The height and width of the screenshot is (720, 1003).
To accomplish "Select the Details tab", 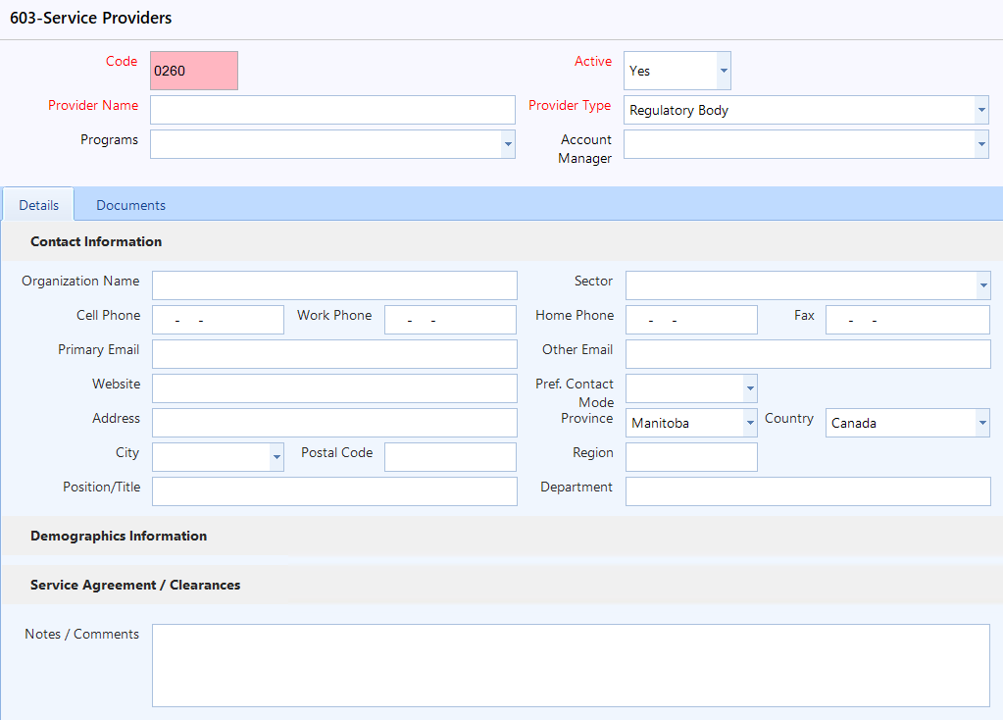I will 38,205.
